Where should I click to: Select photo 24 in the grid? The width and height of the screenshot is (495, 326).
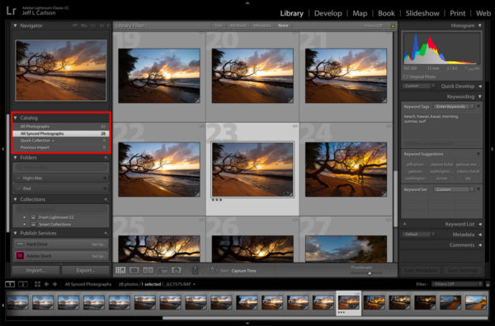point(346,170)
